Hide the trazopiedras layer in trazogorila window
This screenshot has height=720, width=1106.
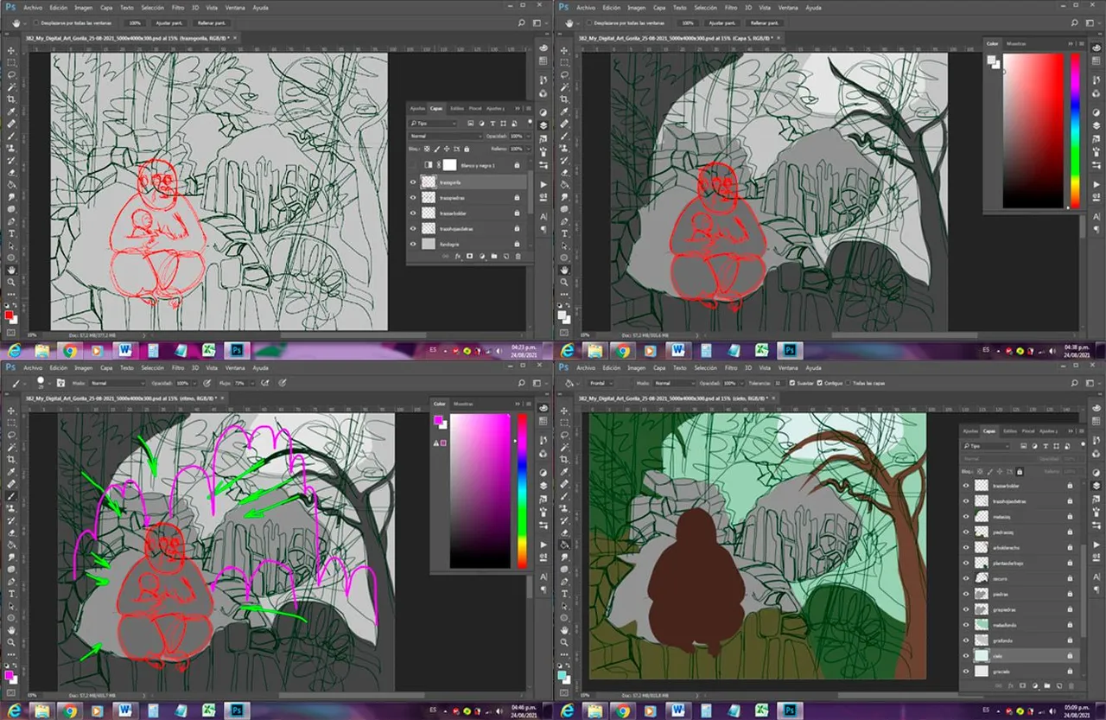(x=413, y=198)
